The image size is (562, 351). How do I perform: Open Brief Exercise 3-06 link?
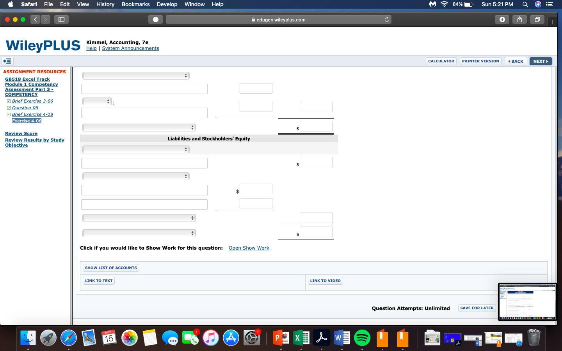pyautogui.click(x=32, y=101)
